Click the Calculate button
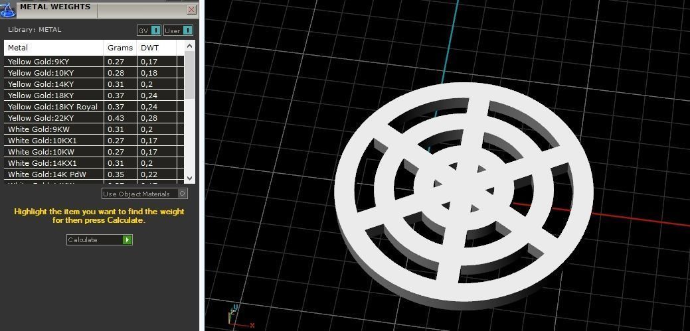This screenshot has height=331, width=690. [100, 239]
